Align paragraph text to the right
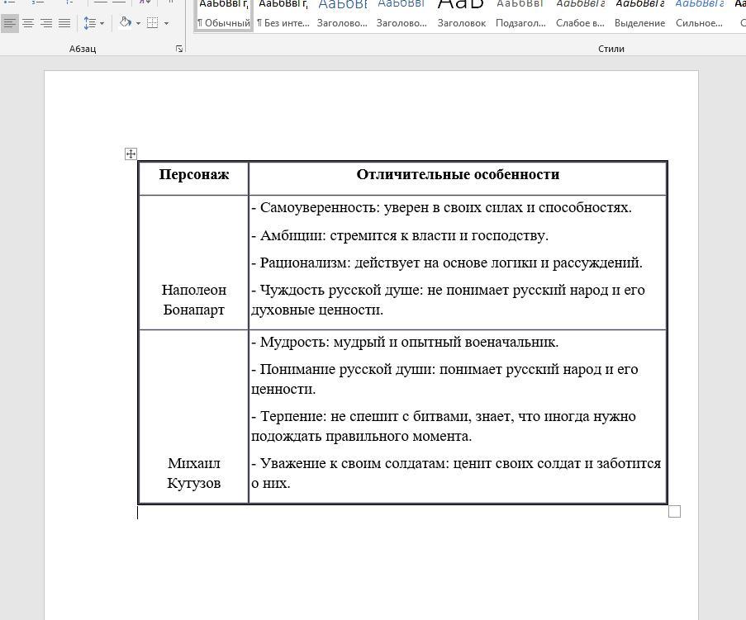 [46, 22]
